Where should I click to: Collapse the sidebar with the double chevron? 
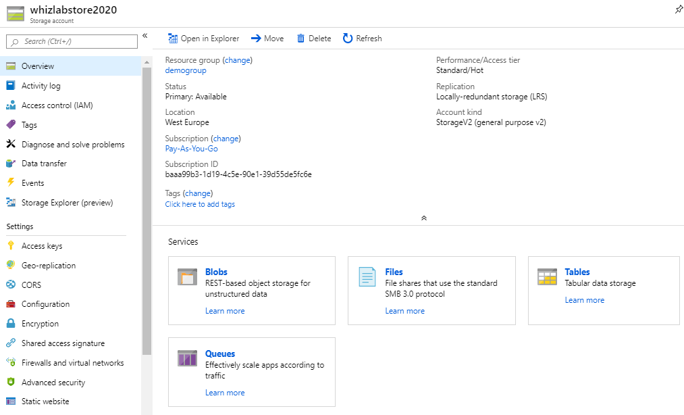(144, 36)
